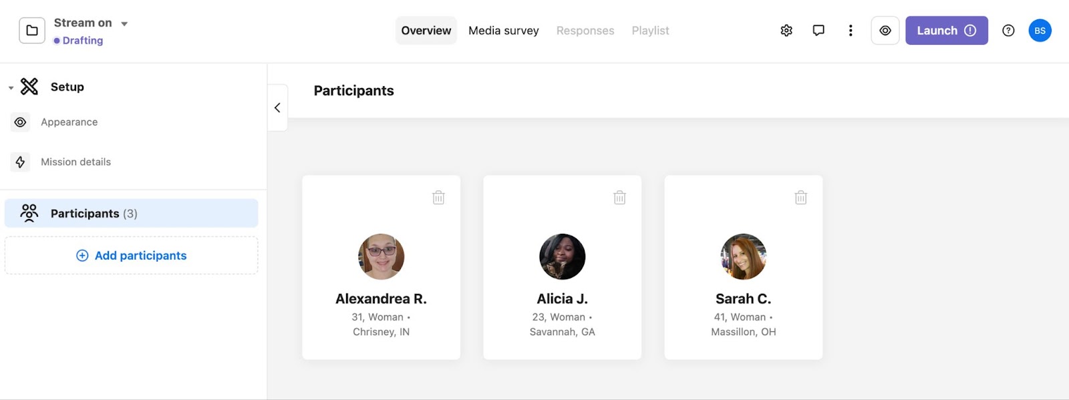Switch to the Media survey tab
Viewport: 1069px width, 400px height.
pyautogui.click(x=503, y=31)
